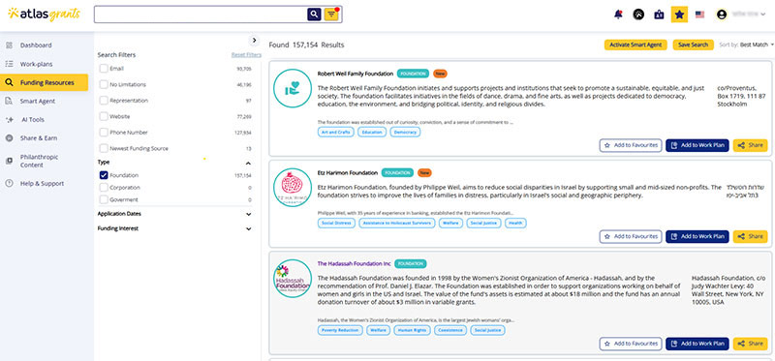775x361 pixels.
Task: Expand the Application Dates filter section
Action: pos(248,214)
